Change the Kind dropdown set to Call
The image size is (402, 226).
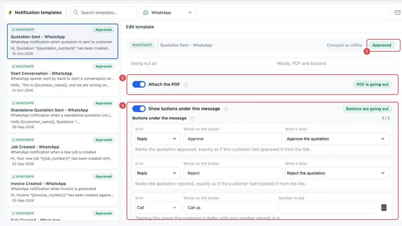[x=158, y=208]
